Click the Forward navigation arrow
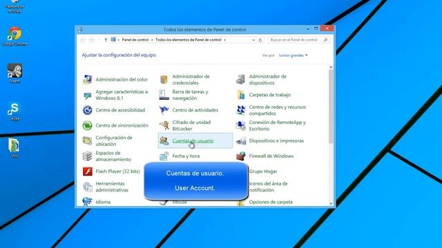This screenshot has height=248, width=442. 91,40
